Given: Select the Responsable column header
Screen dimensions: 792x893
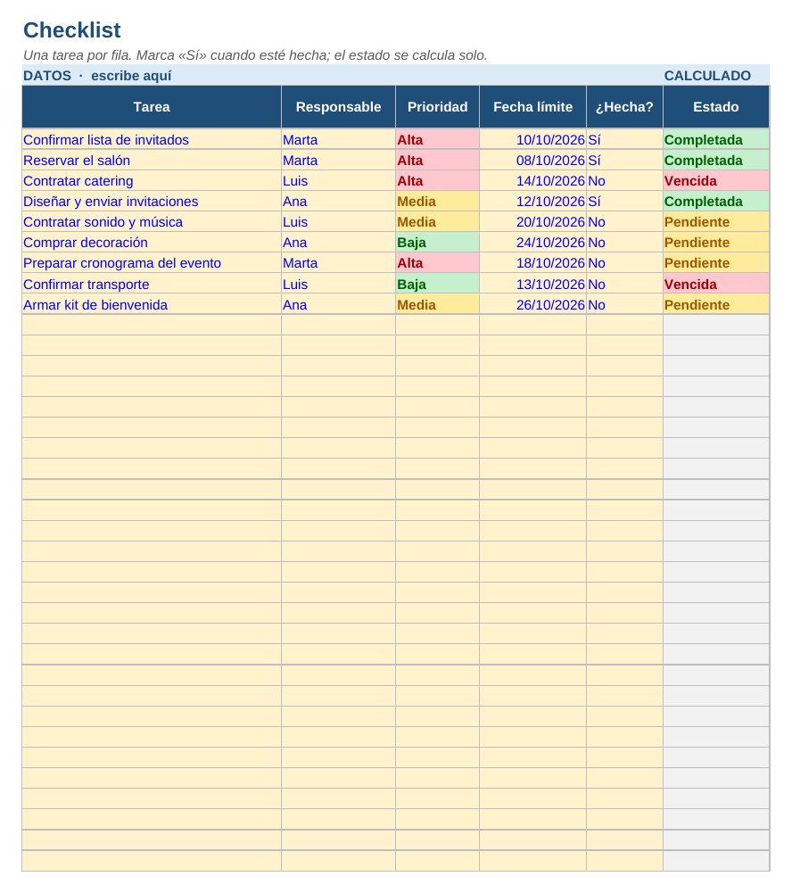Looking at the screenshot, I should click(x=338, y=107).
